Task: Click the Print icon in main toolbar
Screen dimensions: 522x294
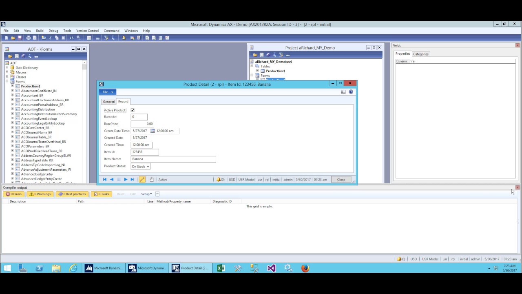Action: pyautogui.click(x=28, y=38)
